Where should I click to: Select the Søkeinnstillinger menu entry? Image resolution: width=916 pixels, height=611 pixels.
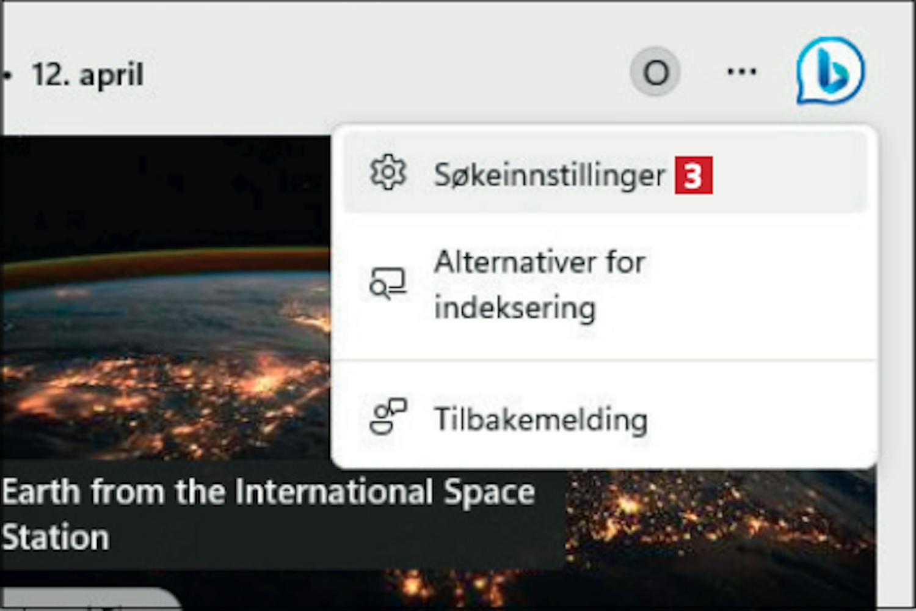pyautogui.click(x=548, y=175)
